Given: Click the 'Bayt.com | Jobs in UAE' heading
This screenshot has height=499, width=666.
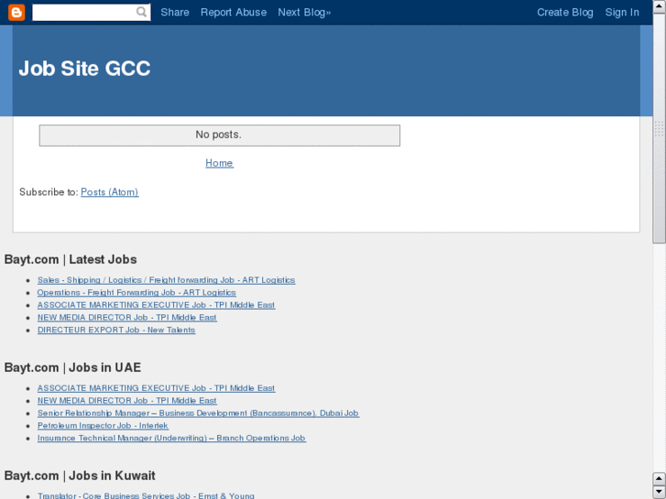Looking at the screenshot, I should click(72, 367).
